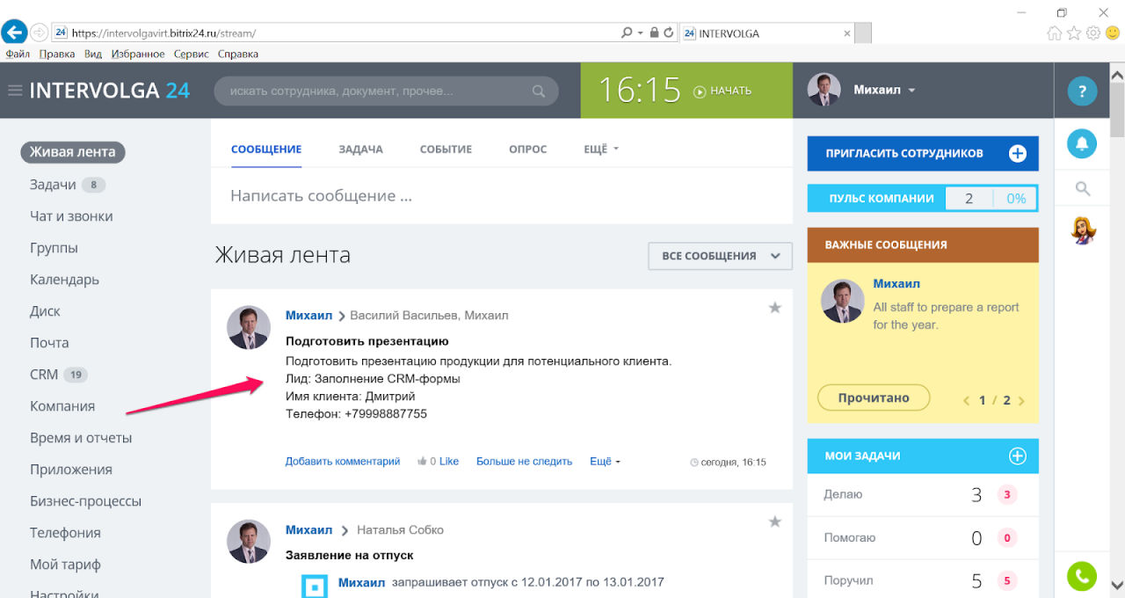
Task: Click the Прочитано button
Action: click(x=874, y=397)
